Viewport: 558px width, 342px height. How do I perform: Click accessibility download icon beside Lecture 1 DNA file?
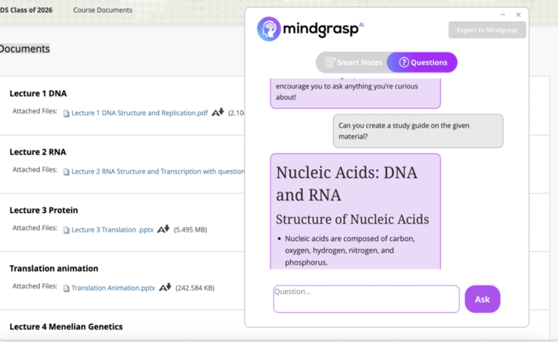pos(217,113)
